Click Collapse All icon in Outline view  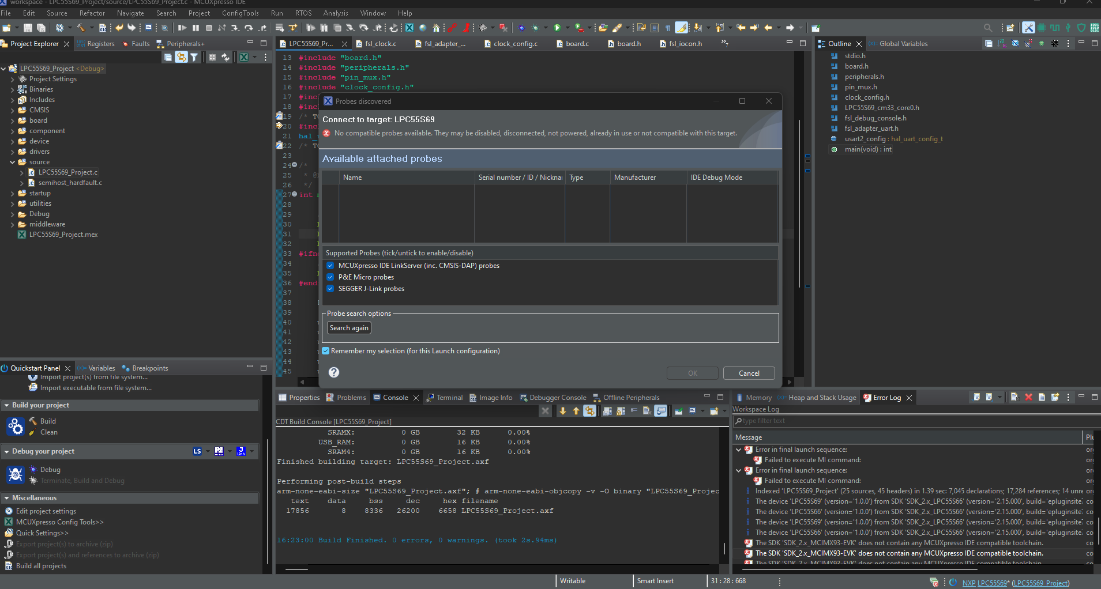[x=989, y=44]
